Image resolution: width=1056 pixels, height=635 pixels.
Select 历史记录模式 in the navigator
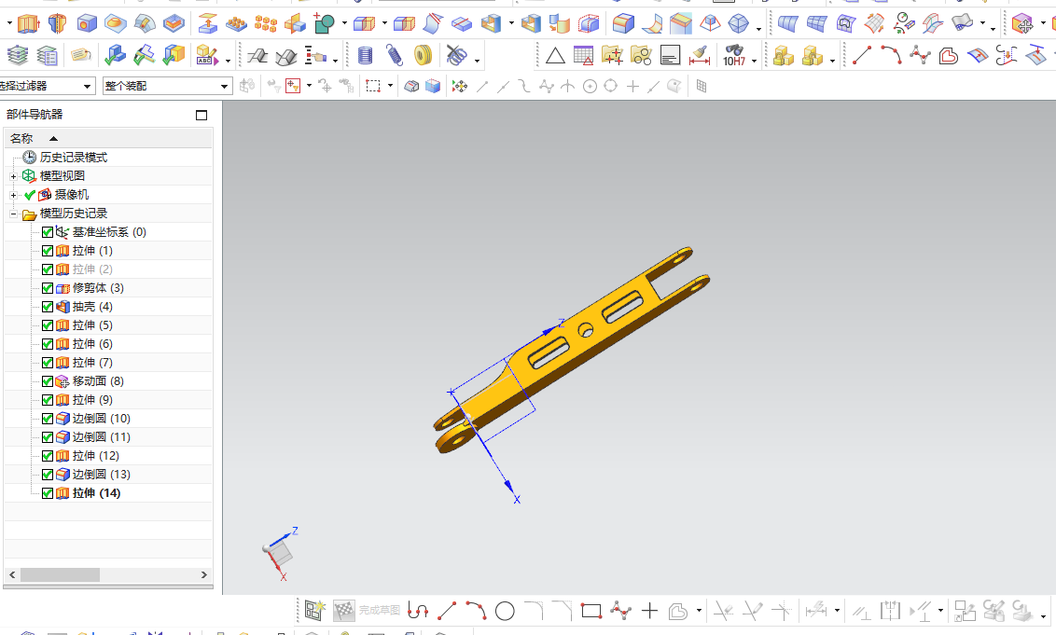[x=73, y=158]
